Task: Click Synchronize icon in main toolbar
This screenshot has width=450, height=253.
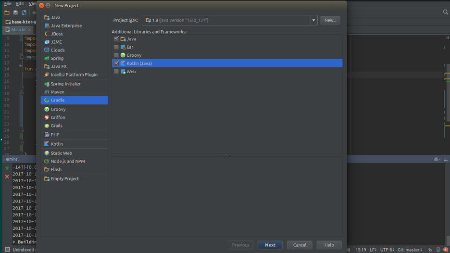Action: pos(24,13)
